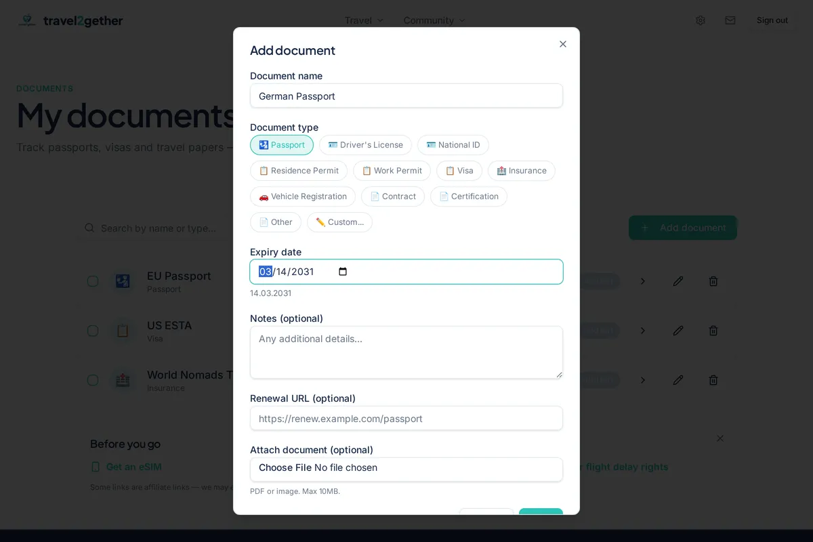Follow the Get an eSIM link
The width and height of the screenshot is (813, 542).
tap(127, 467)
